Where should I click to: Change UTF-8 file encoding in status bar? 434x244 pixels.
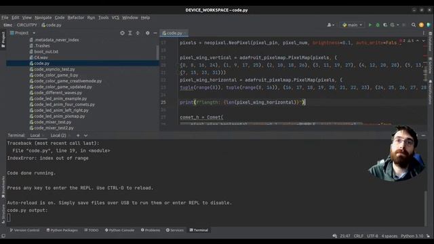tap(372, 236)
